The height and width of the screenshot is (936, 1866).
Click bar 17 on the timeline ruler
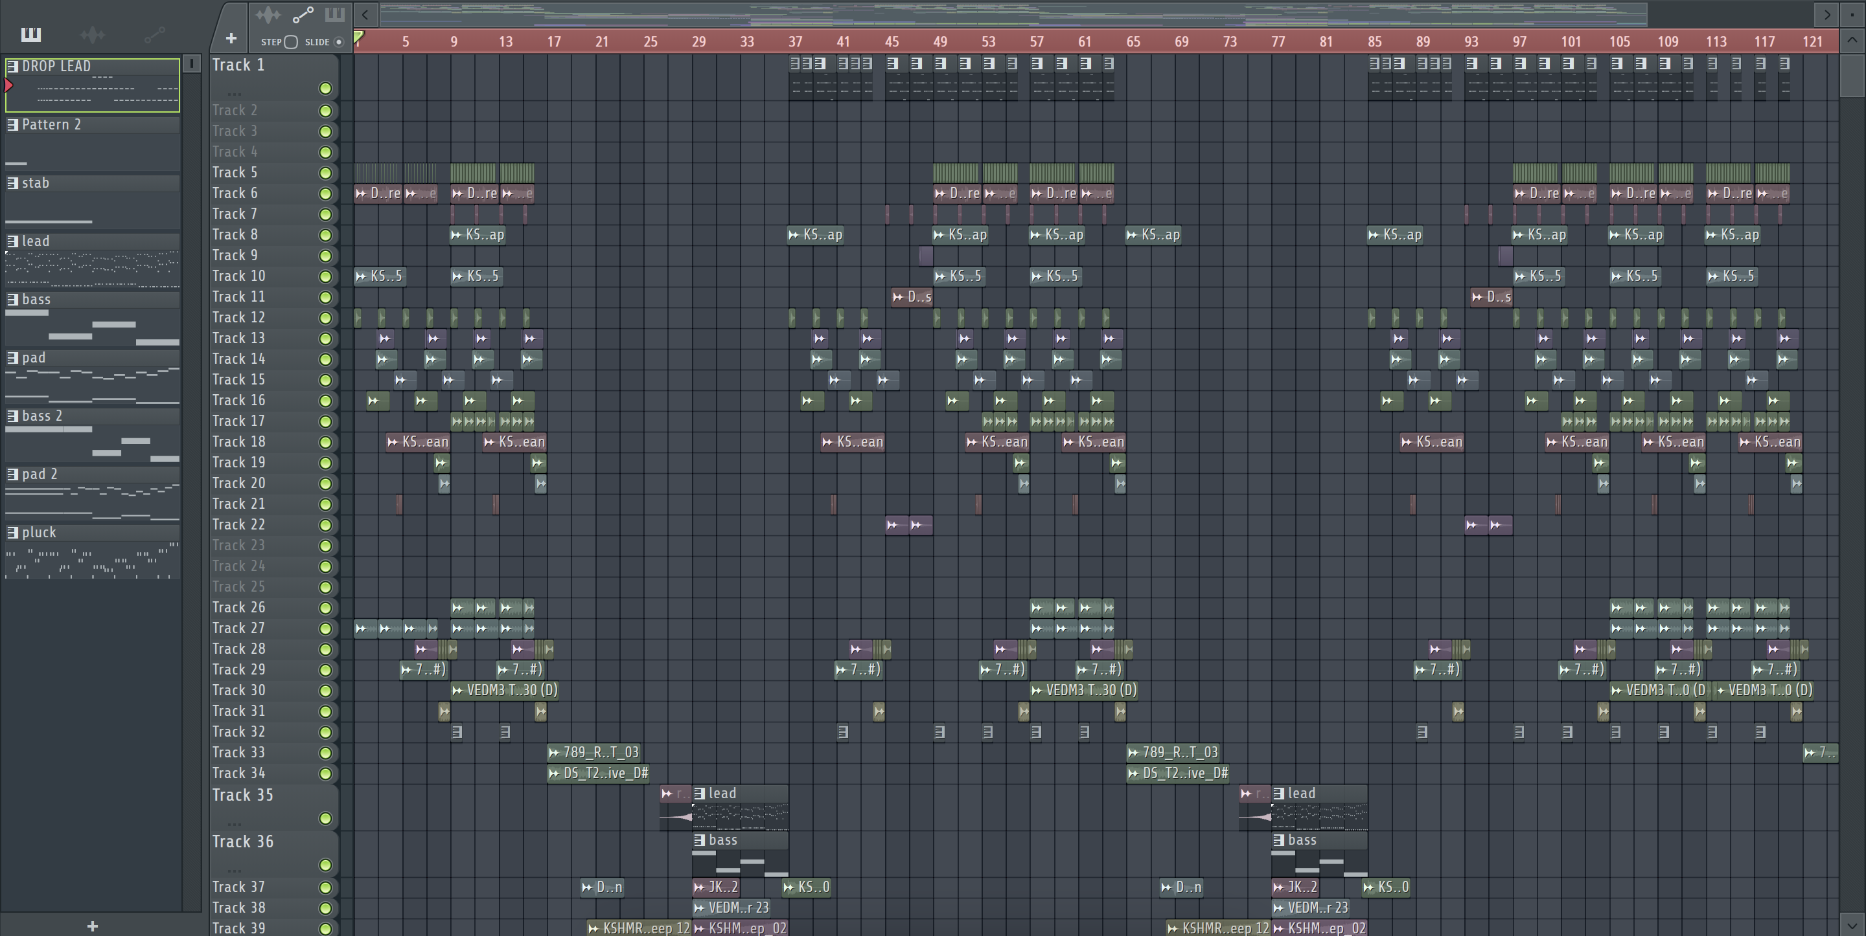(553, 42)
